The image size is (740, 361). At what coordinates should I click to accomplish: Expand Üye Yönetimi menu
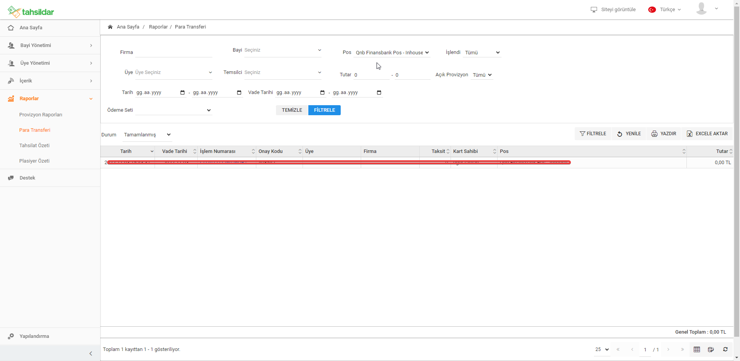click(50, 63)
